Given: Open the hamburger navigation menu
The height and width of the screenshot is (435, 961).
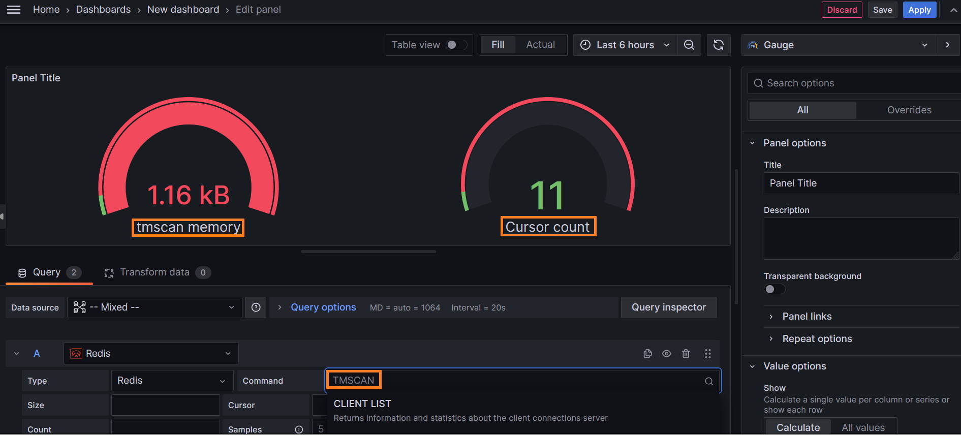Looking at the screenshot, I should [14, 10].
